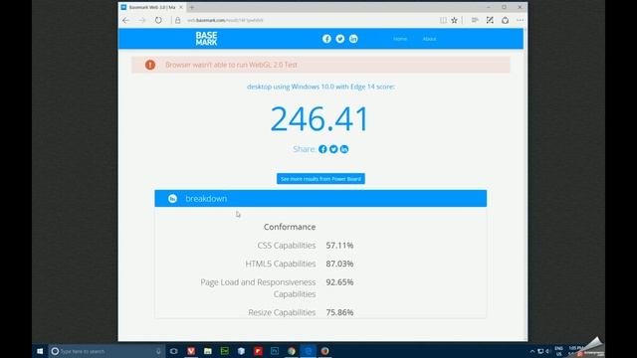Open the About page link
The height and width of the screenshot is (358, 637).
tap(429, 39)
